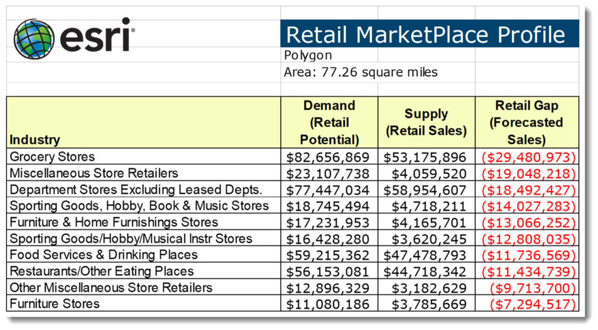Click the Grocery Stores row label
The height and width of the screenshot is (330, 598).
point(52,156)
